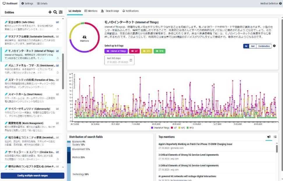
Task: Click the bell icon under Safe Cities
Action: tap(58, 29)
